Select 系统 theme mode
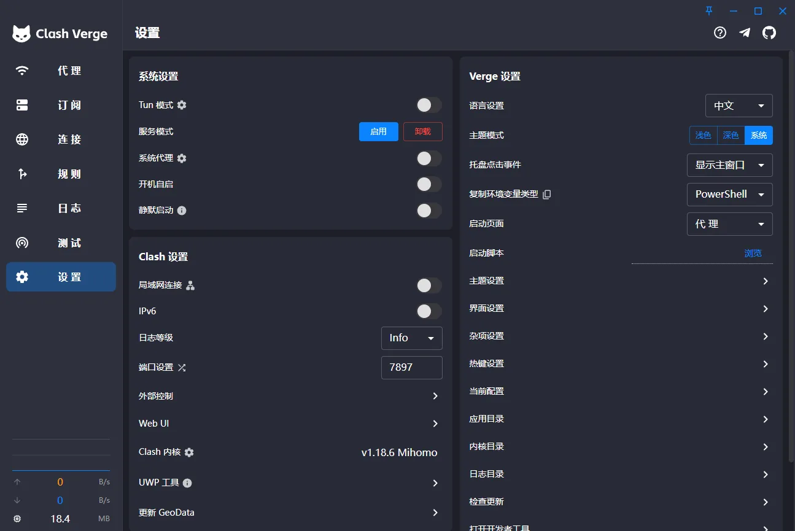This screenshot has width=795, height=531. [x=759, y=135]
